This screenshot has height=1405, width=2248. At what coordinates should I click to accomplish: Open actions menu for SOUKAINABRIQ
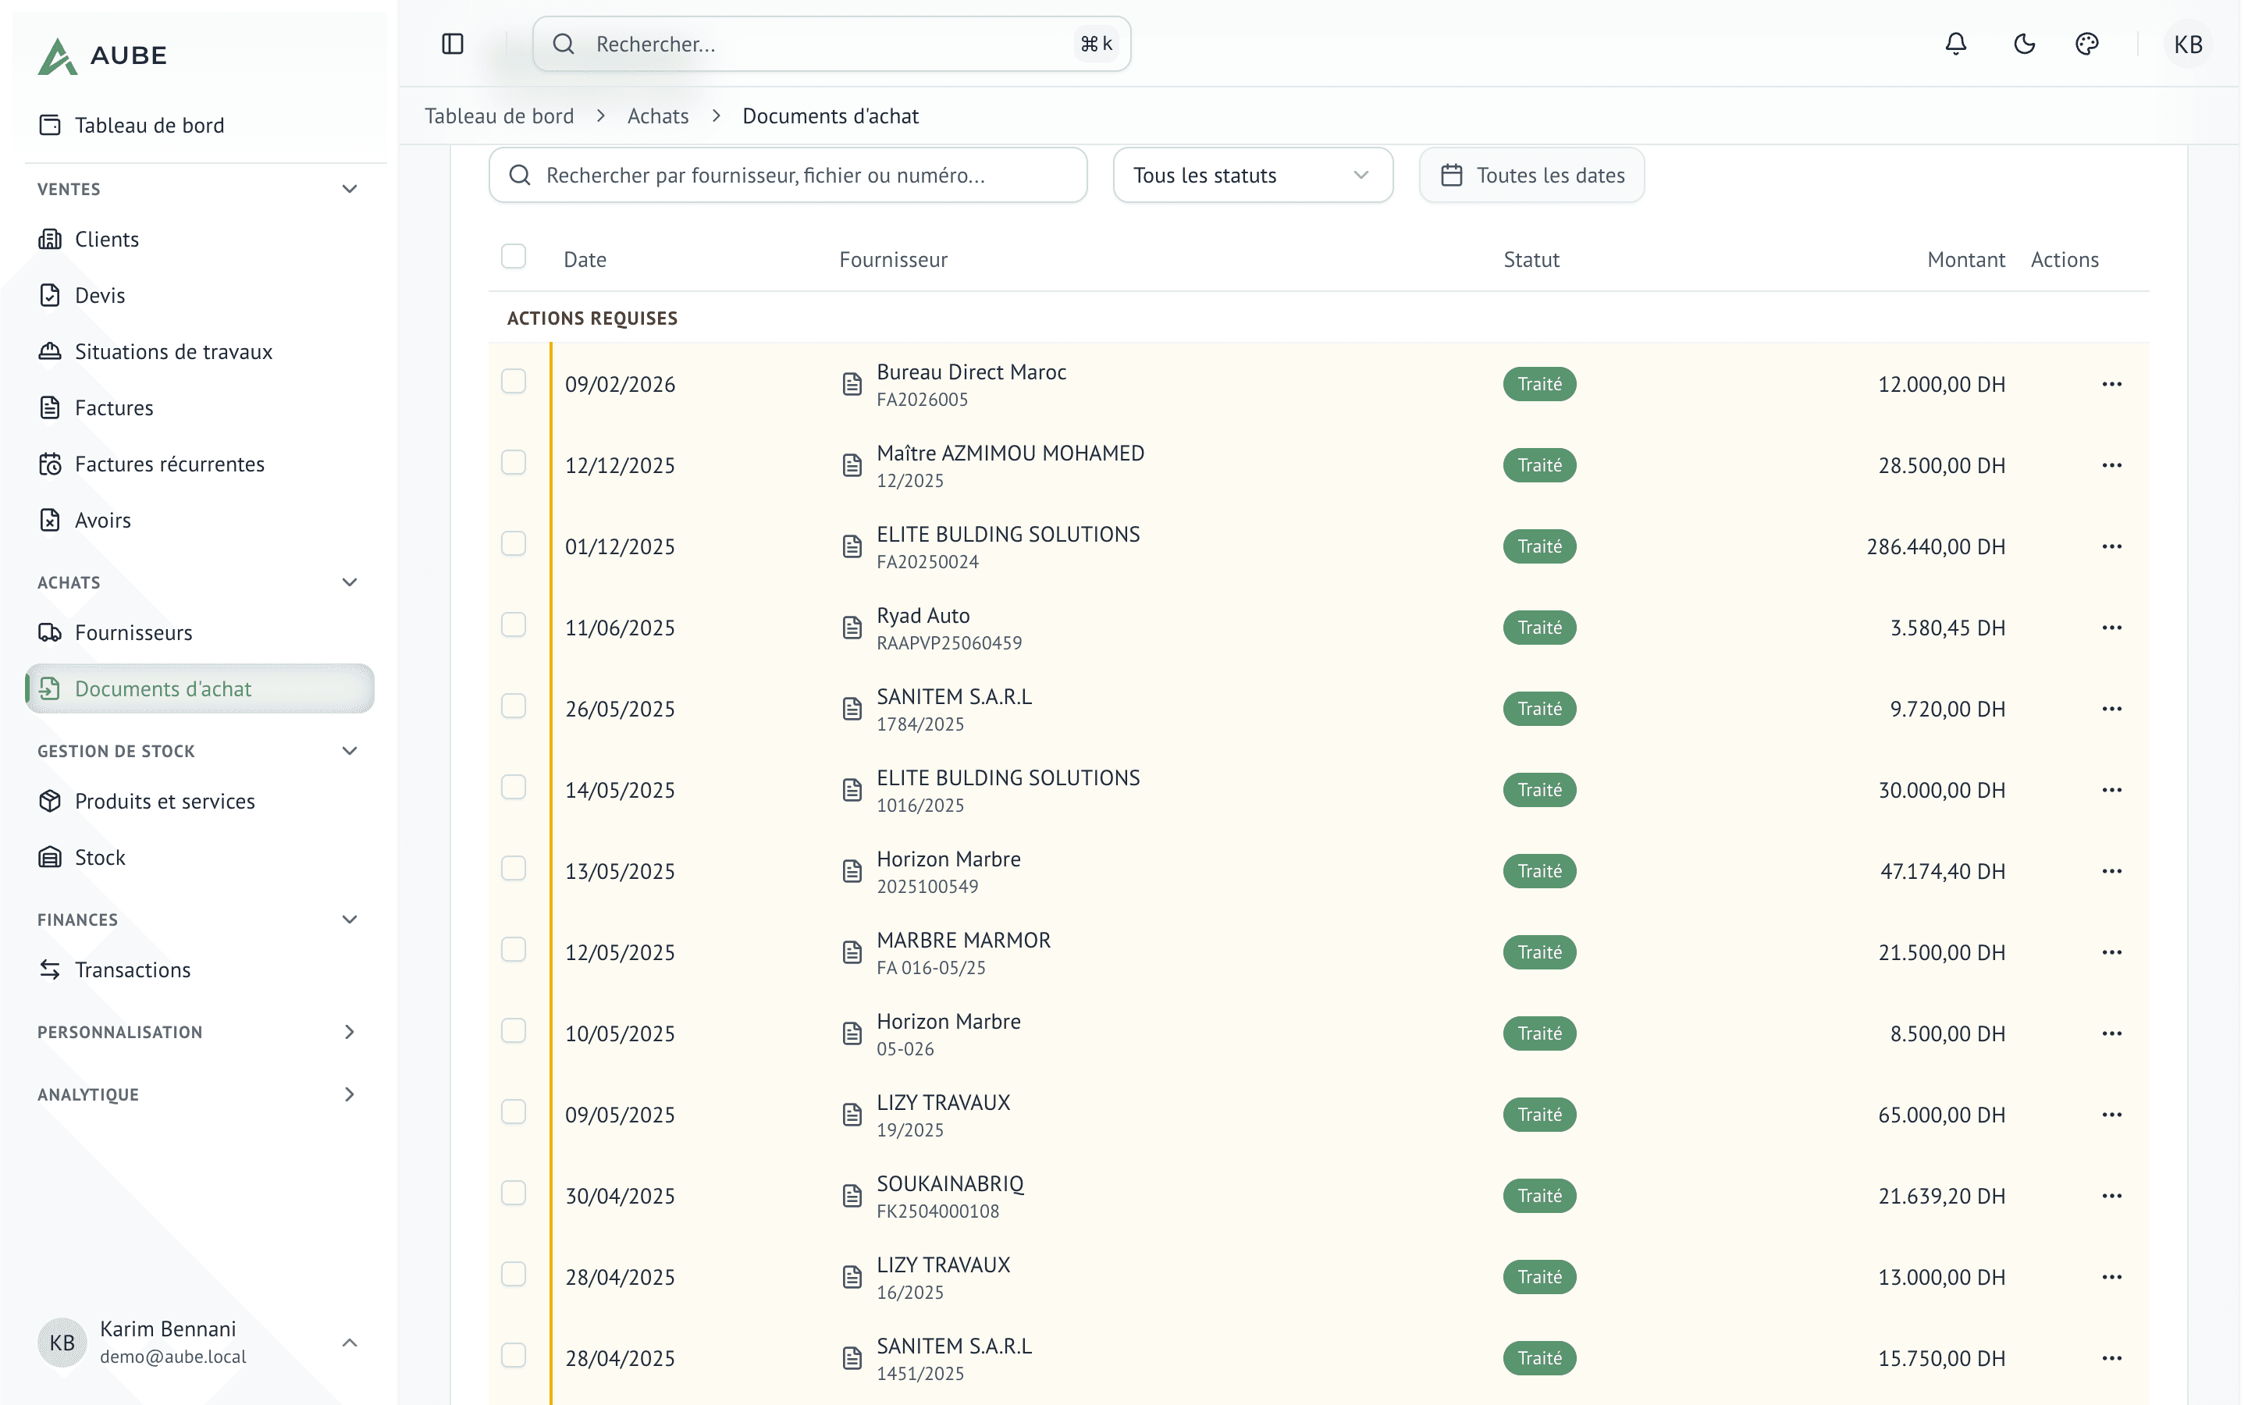(2111, 1196)
